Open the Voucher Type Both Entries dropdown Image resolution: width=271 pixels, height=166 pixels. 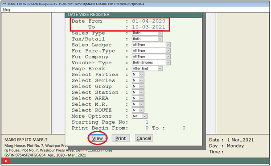[151, 62]
